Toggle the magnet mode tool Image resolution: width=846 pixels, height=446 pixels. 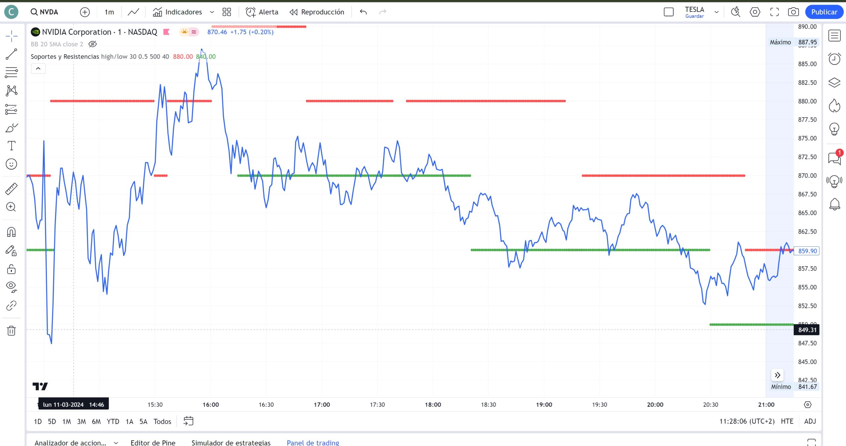click(x=11, y=232)
